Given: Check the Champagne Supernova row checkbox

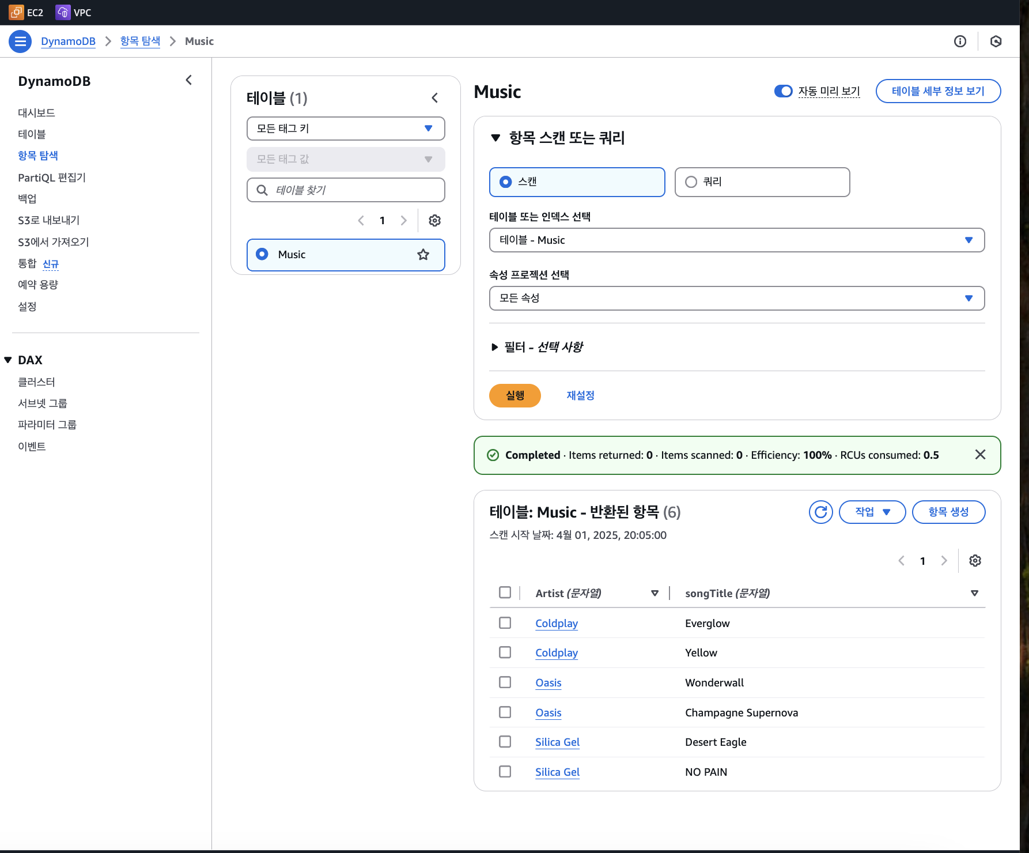Looking at the screenshot, I should (505, 712).
